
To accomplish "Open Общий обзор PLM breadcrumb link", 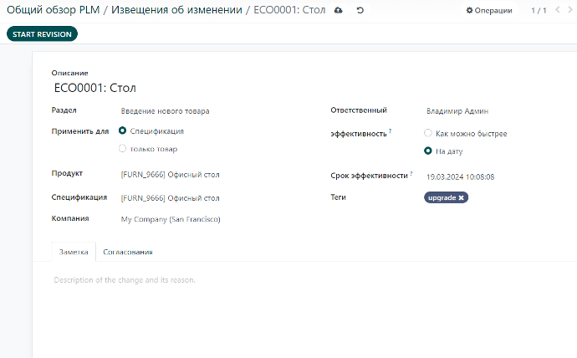I will [x=54, y=10].
